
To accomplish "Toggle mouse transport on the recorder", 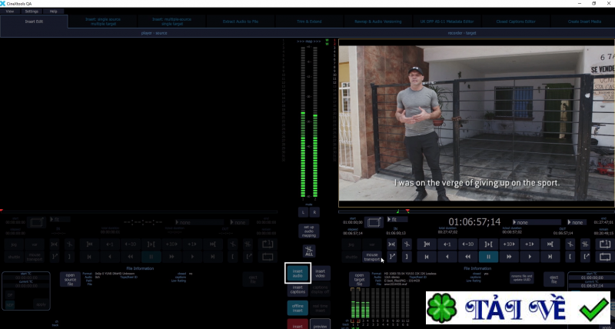I will (372, 257).
